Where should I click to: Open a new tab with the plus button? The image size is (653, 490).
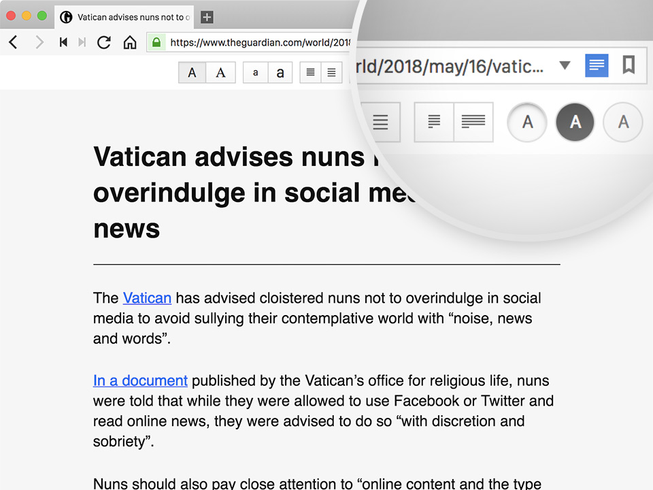(207, 17)
